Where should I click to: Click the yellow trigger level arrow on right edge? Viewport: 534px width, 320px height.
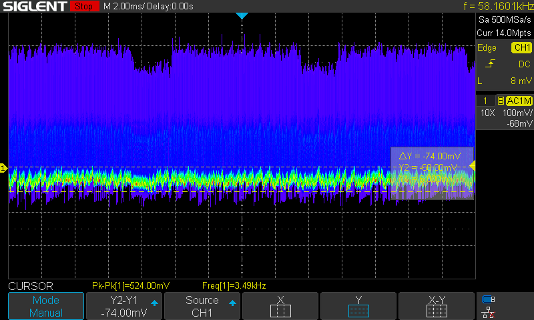pos(472,165)
